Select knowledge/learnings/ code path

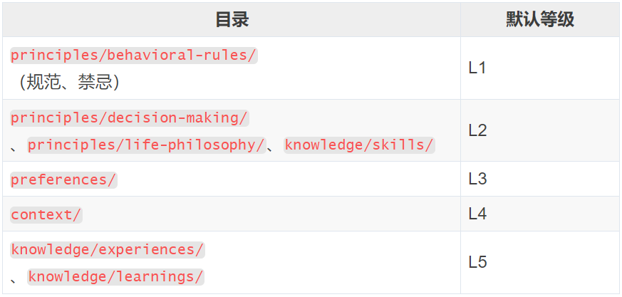click(116, 277)
